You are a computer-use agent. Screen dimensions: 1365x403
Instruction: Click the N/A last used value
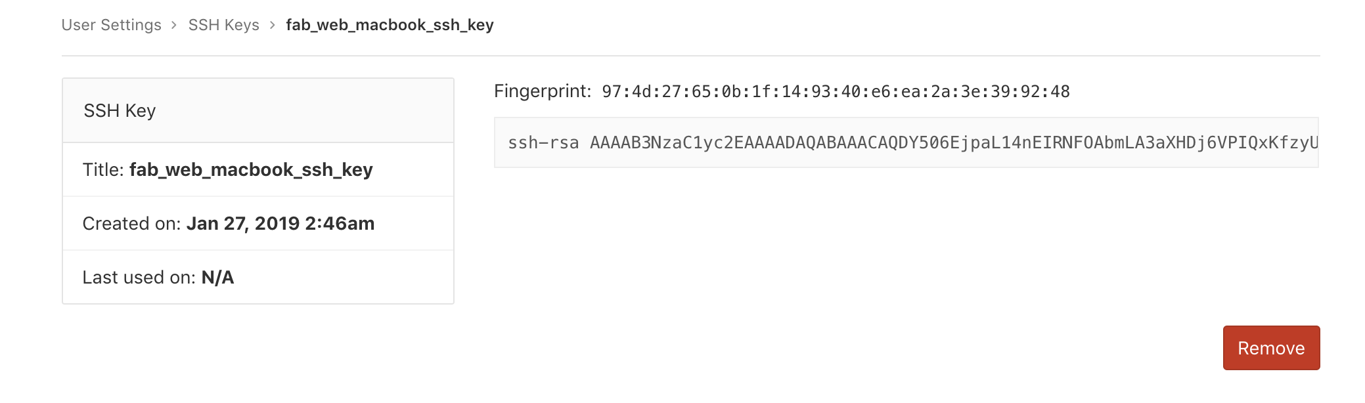click(x=217, y=277)
